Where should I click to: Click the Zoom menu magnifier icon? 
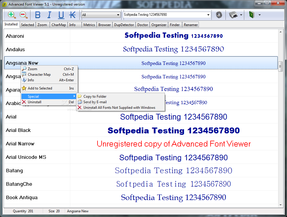tap(24, 69)
